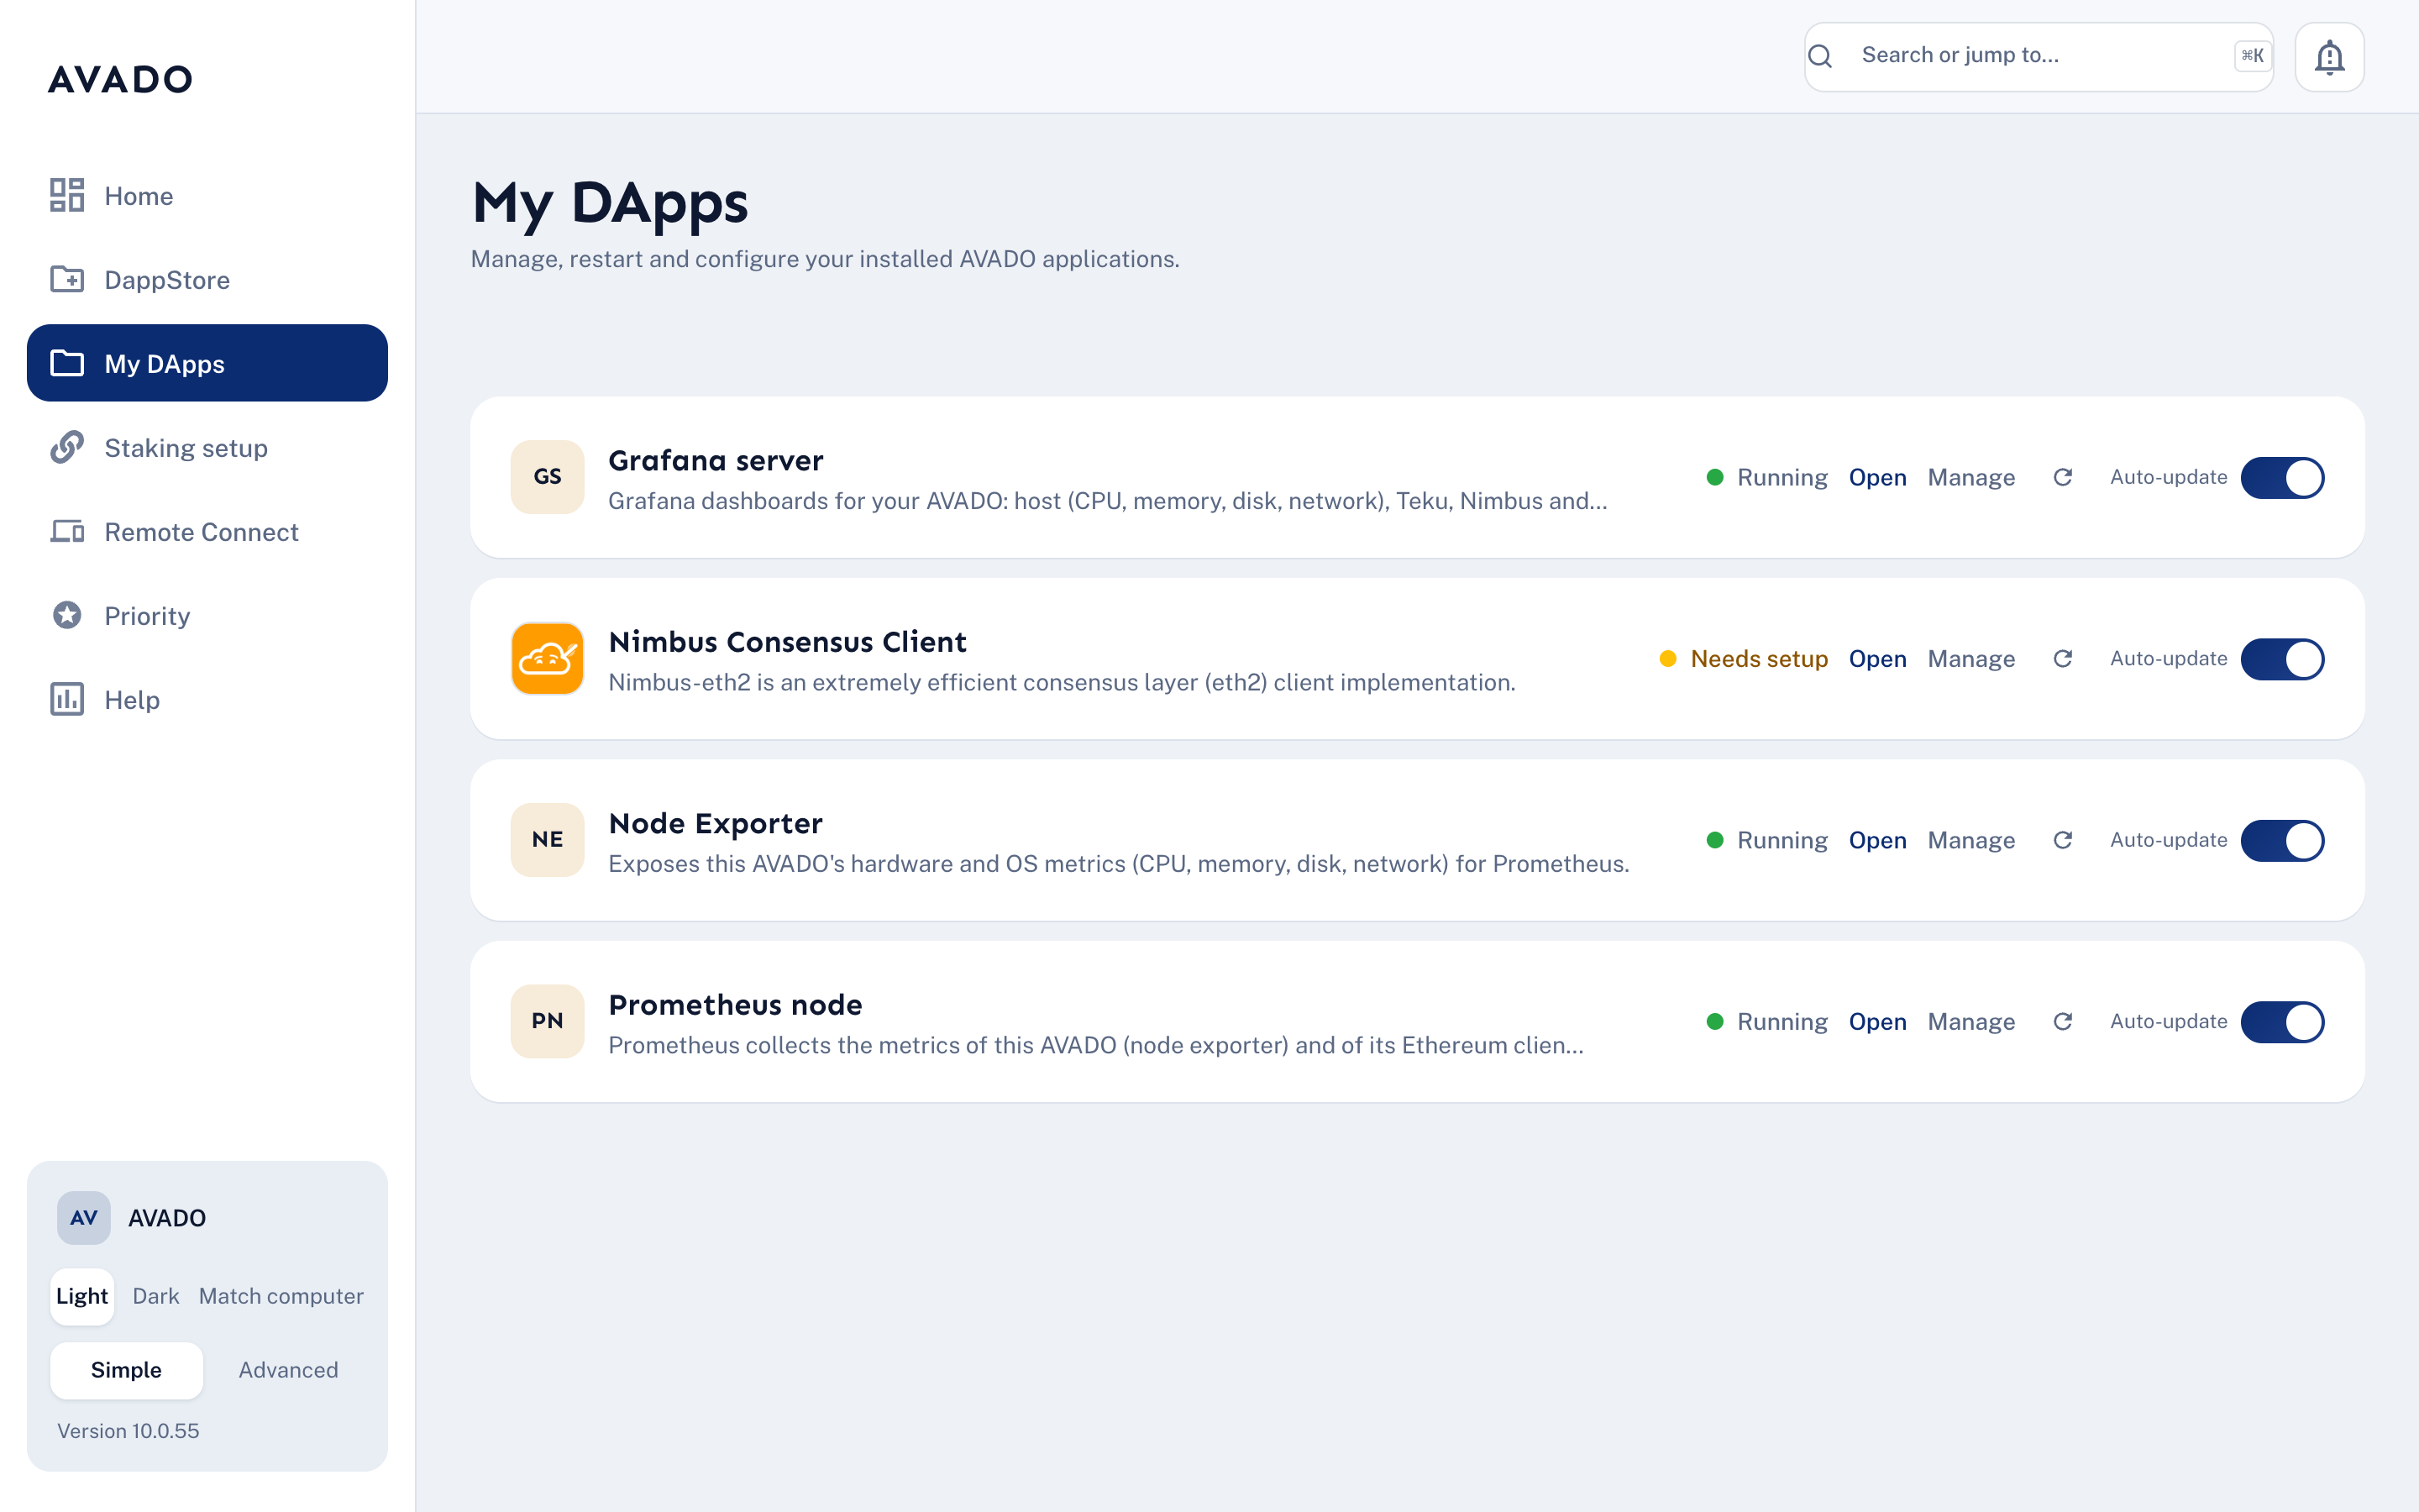
Task: Click the Grafana server title
Action: [x=716, y=460]
